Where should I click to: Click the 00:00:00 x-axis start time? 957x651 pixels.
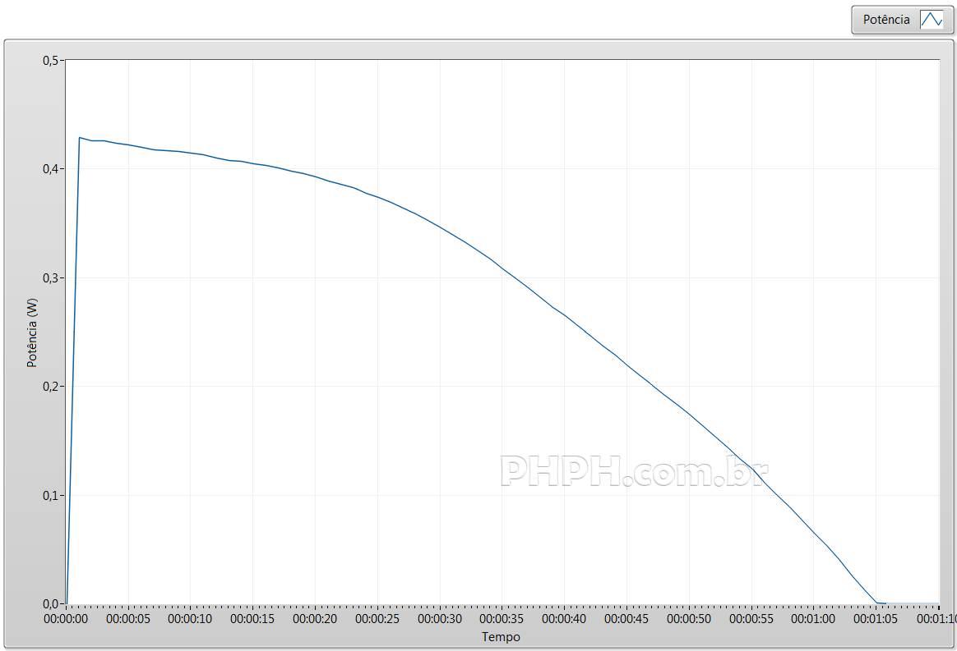coord(66,619)
